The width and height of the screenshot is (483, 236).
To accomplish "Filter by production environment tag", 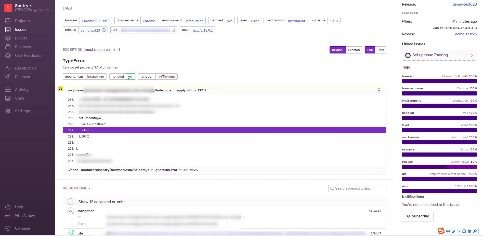I will [x=195, y=21].
